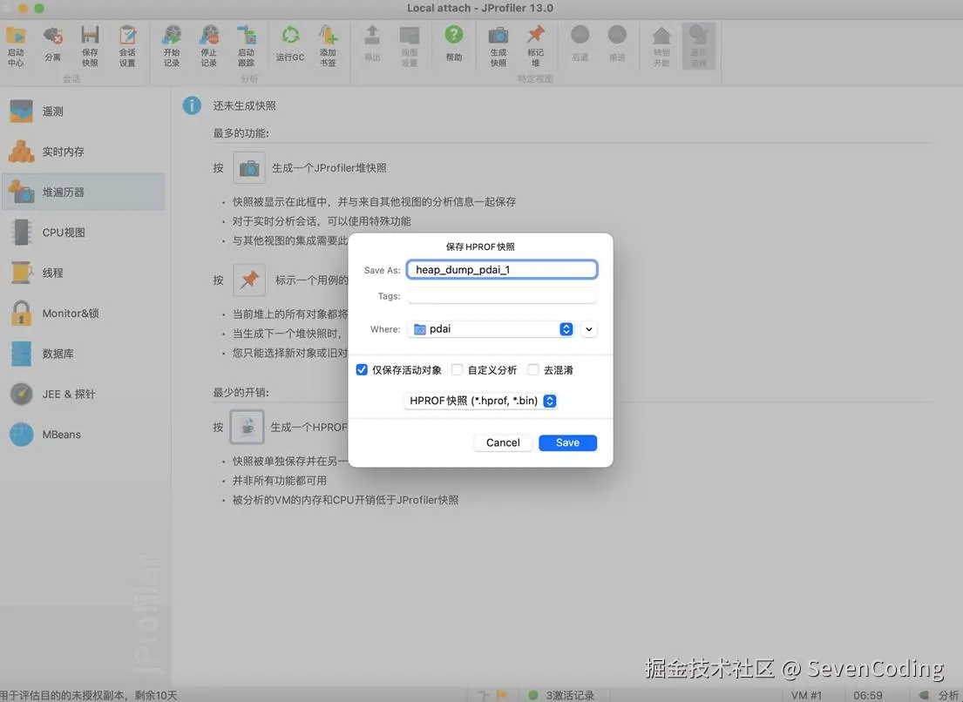Open 数据库 database section in sidebar
963x702 pixels.
coord(83,354)
